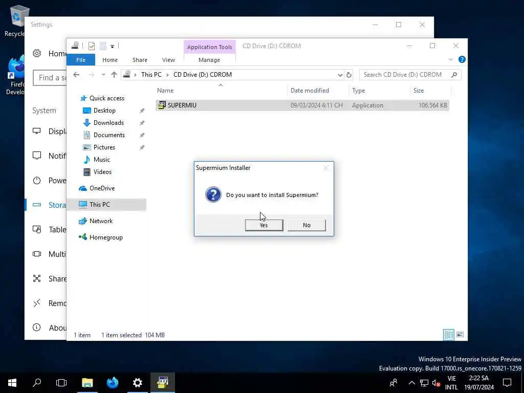Decline installation with the No button
The image size is (524, 393).
point(307,225)
